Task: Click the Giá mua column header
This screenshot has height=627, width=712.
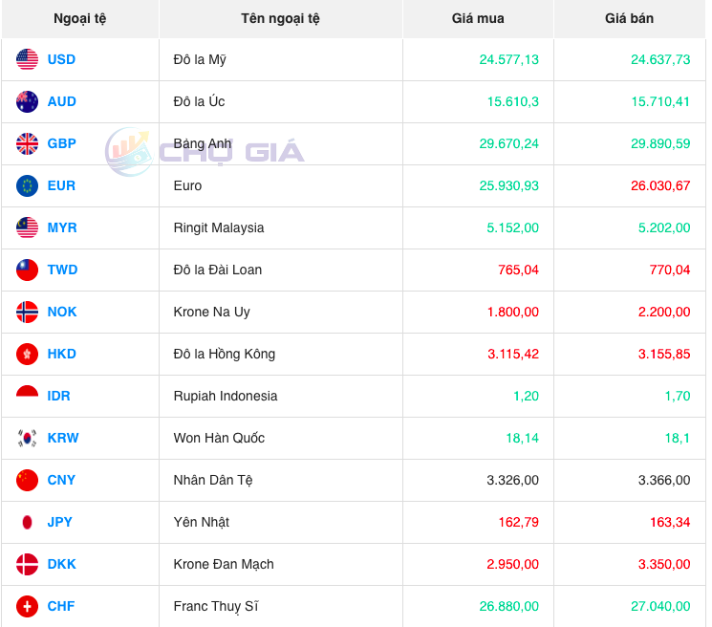Action: click(x=478, y=18)
